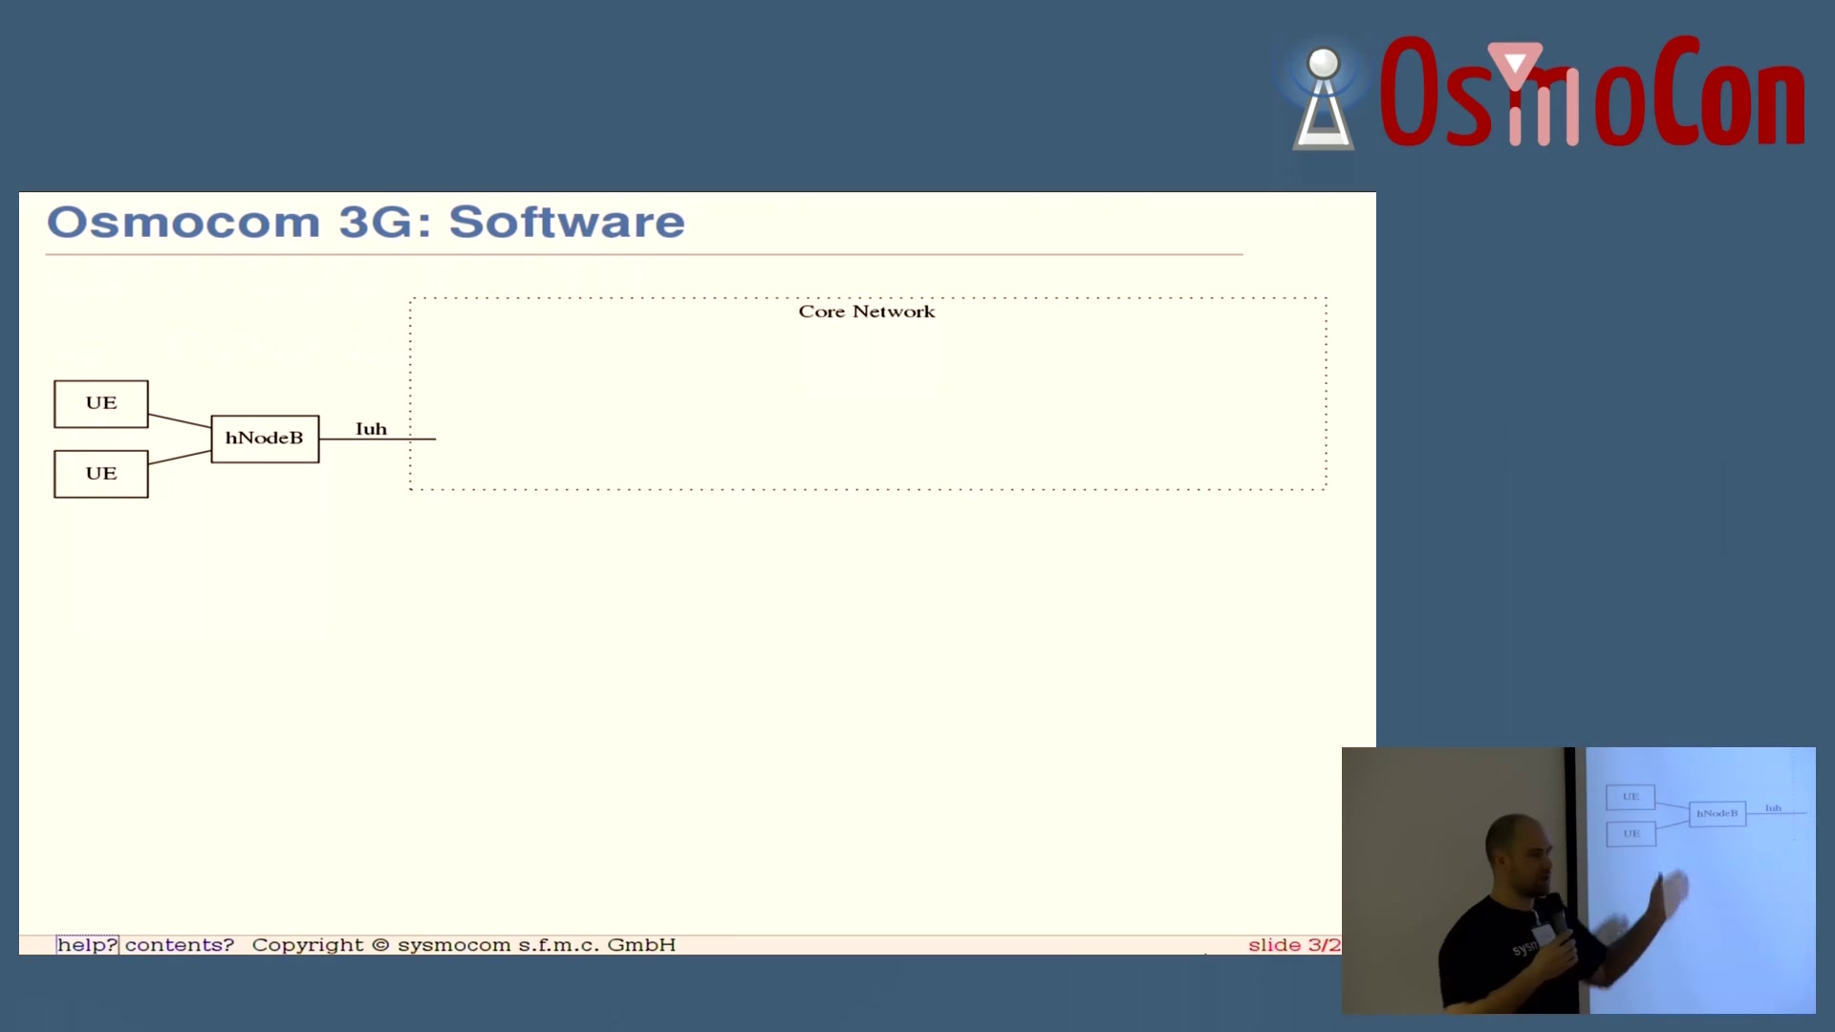Image resolution: width=1835 pixels, height=1032 pixels.
Task: Open the contents? link in footer
Action: pos(180,945)
